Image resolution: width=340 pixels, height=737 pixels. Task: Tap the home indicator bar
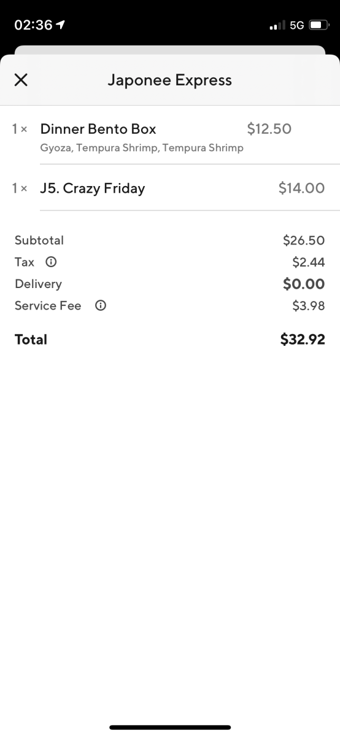tap(170, 727)
